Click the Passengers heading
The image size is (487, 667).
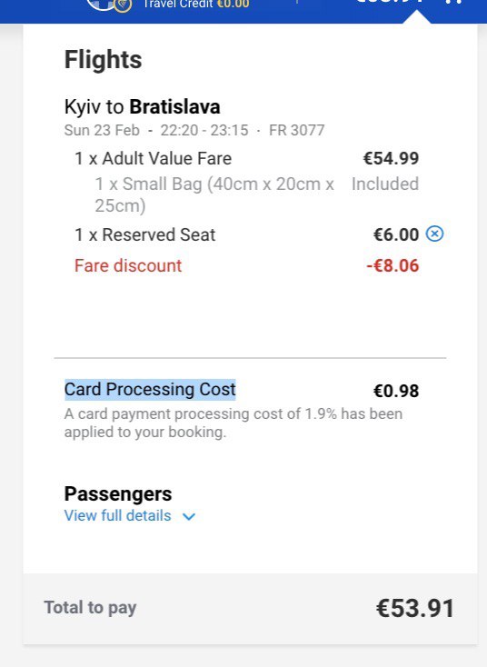pyautogui.click(x=118, y=493)
